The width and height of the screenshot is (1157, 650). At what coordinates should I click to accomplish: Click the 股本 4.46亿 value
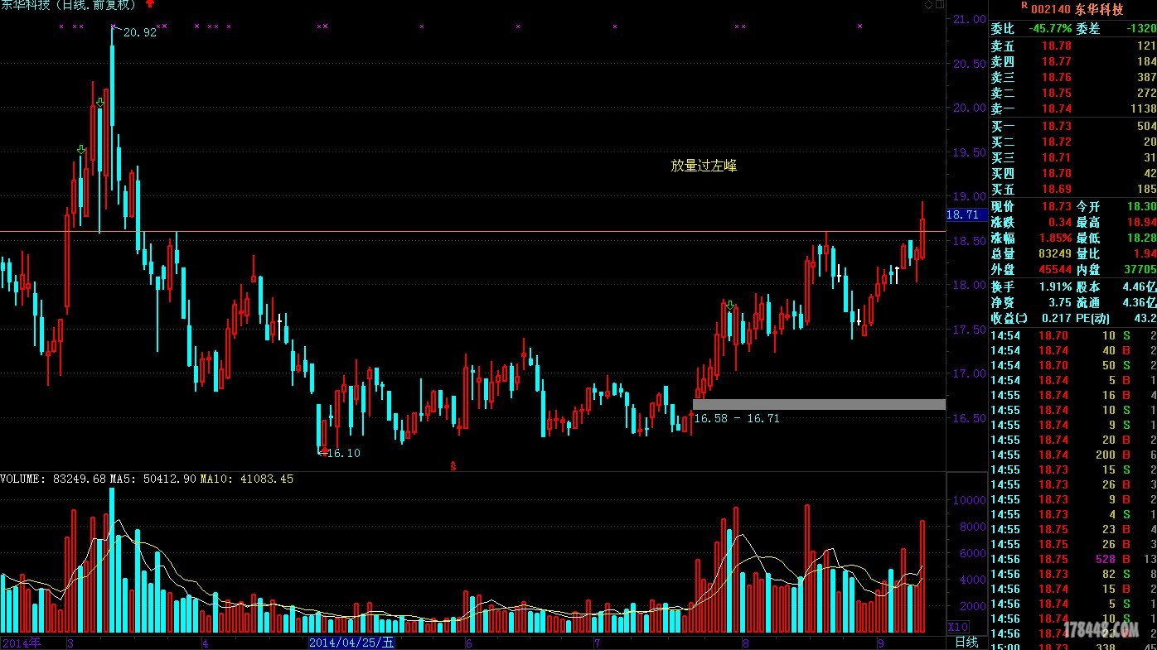point(1139,286)
